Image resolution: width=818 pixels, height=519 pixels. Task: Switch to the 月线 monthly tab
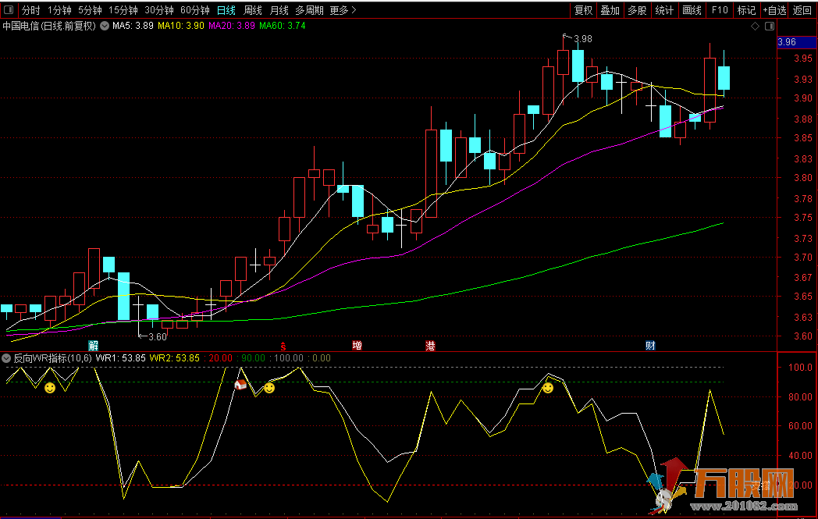[279, 10]
